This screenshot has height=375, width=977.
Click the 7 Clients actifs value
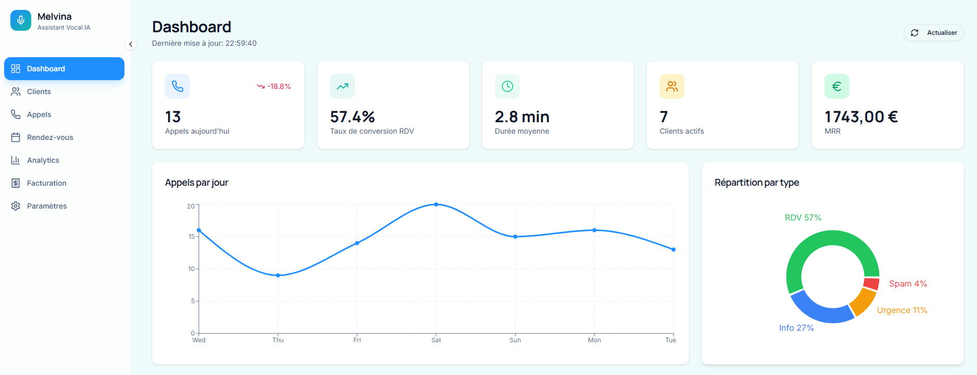(x=664, y=117)
